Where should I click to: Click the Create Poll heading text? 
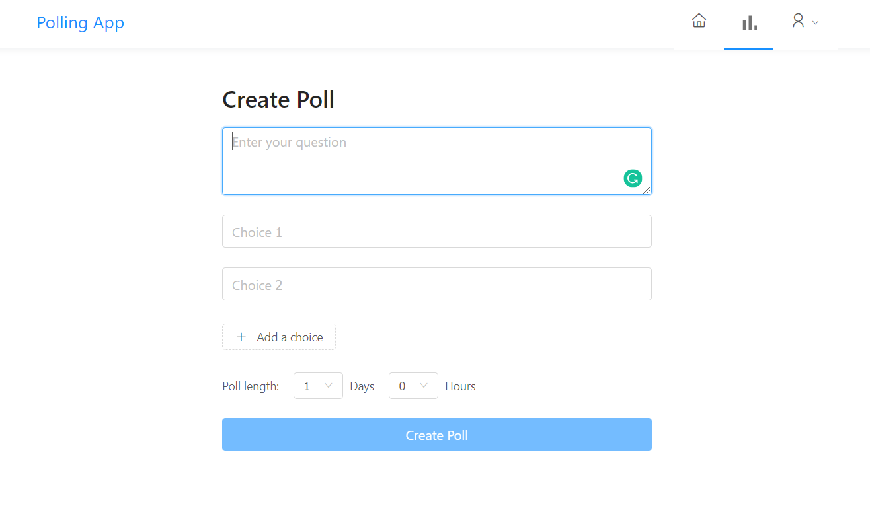point(278,100)
